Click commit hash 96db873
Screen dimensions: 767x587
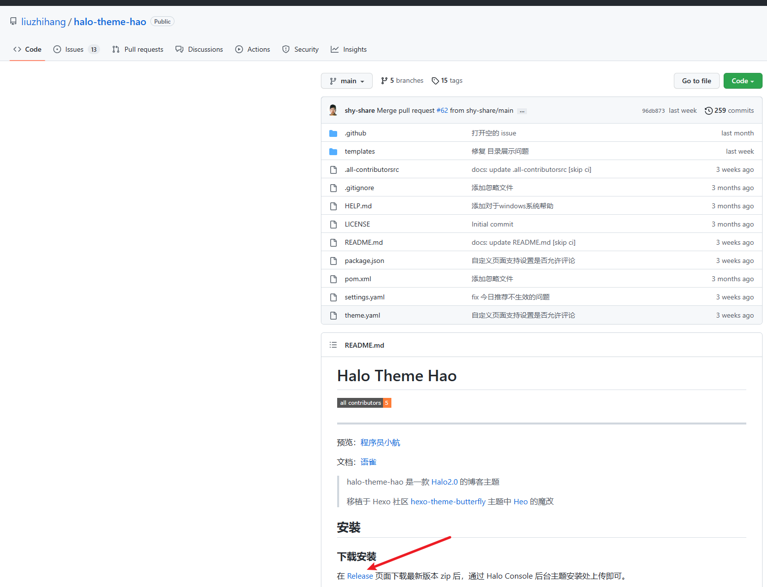653,111
